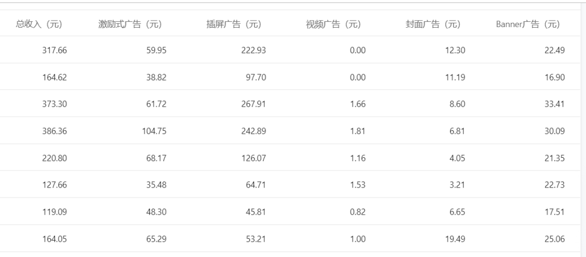Click the 激励式广告（元）column header
Viewport: 586px width, 257px height.
pos(130,24)
